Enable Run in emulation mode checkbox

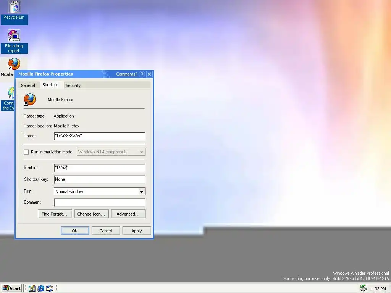[x=26, y=152]
